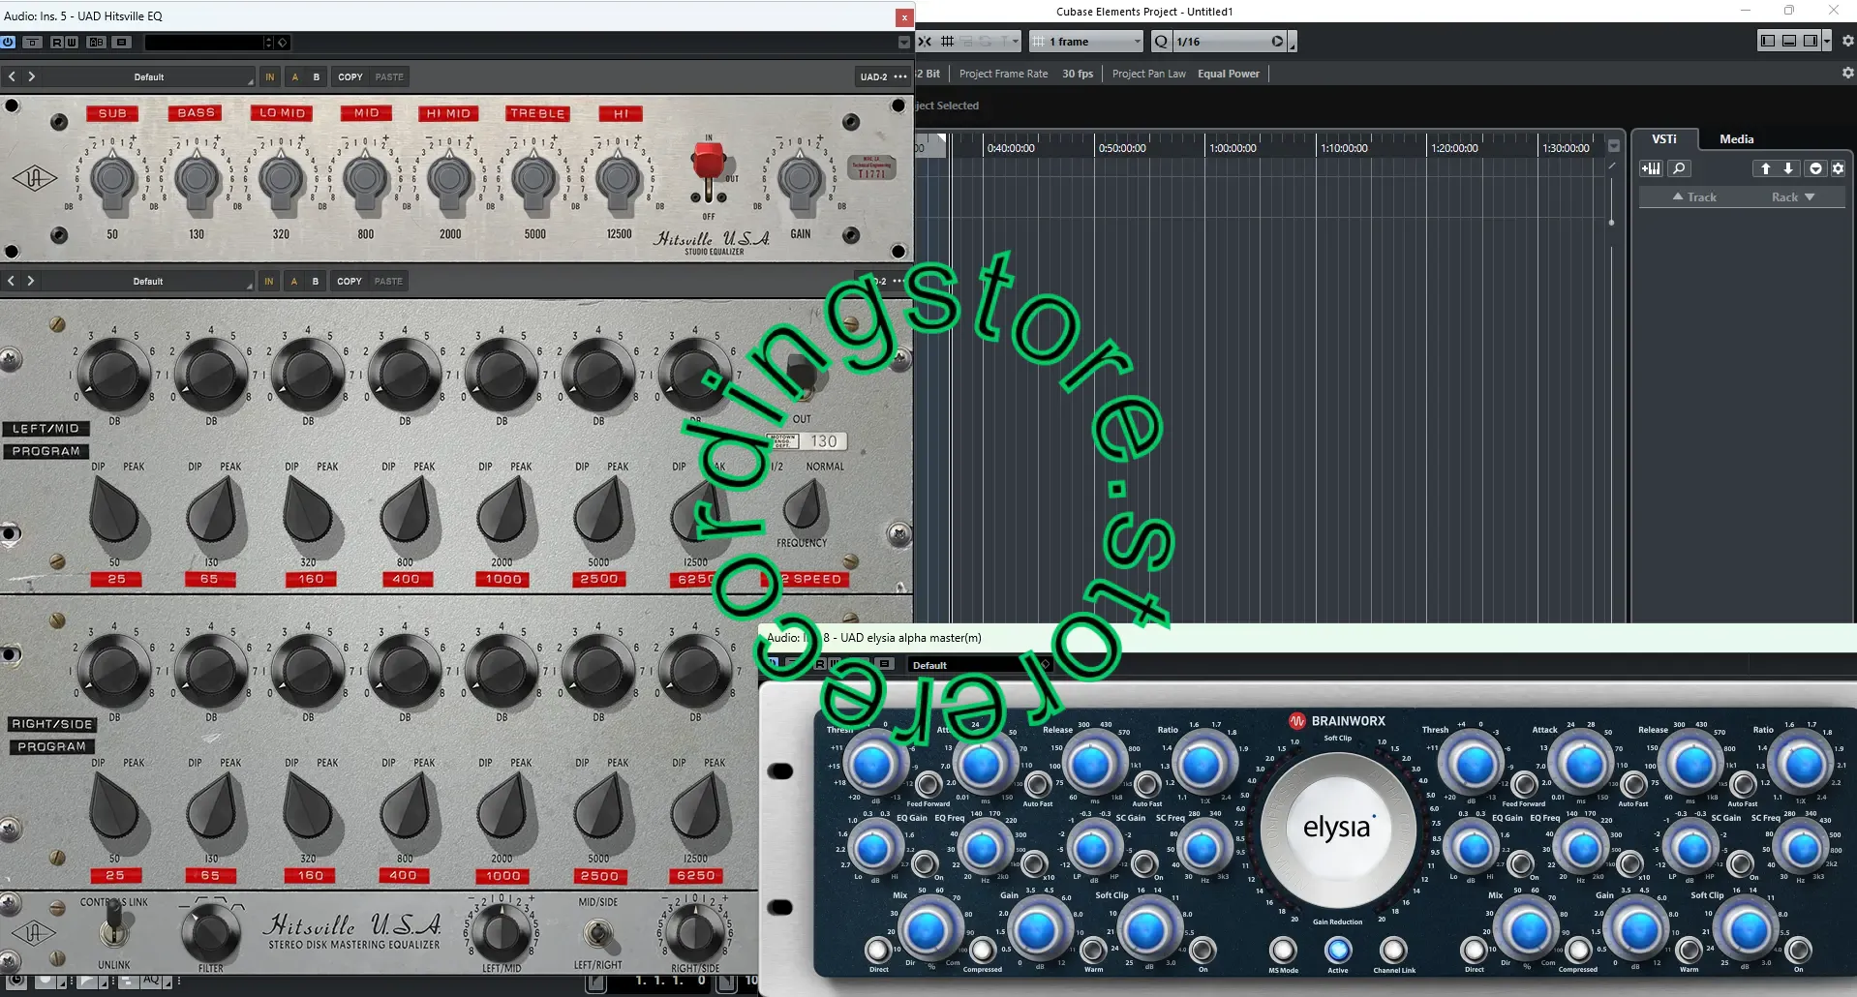Click the down arrow in VSTi panel

pos(1788,168)
